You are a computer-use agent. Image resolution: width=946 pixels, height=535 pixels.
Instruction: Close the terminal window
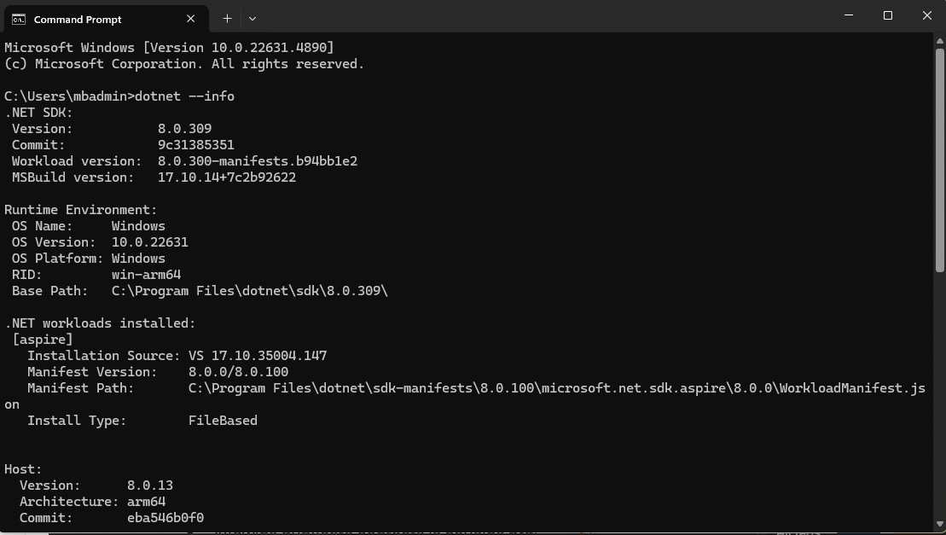926,15
